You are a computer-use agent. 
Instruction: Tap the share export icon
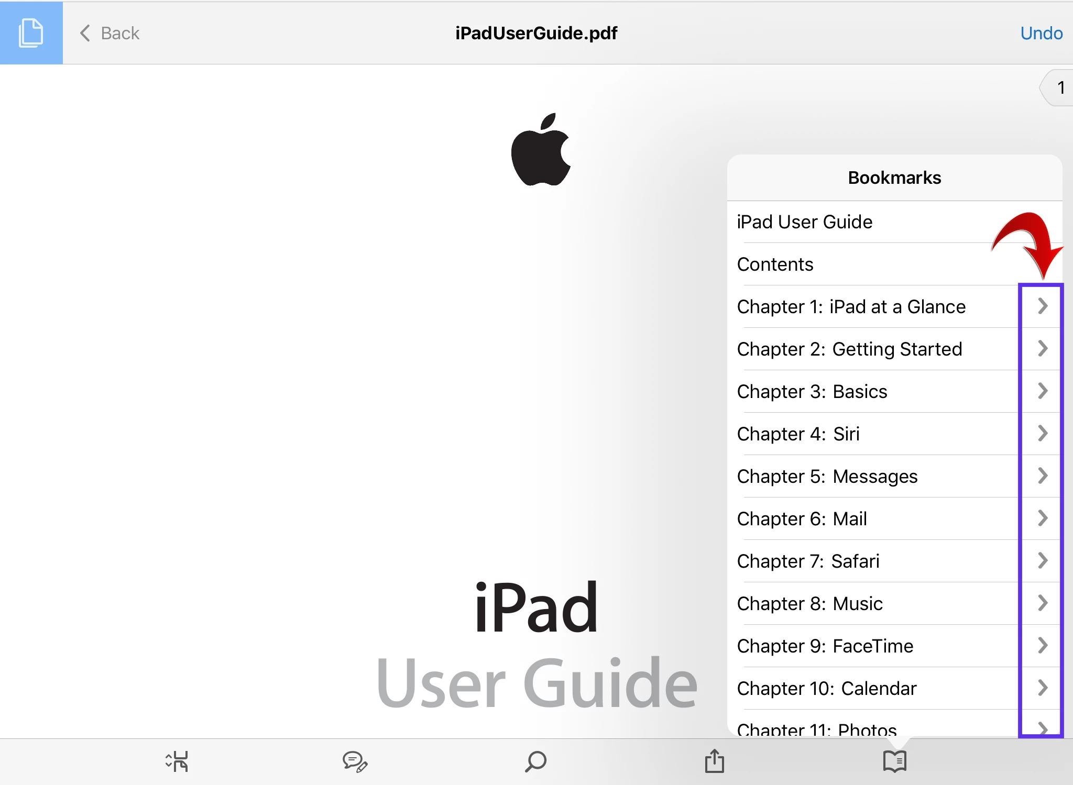[714, 761]
